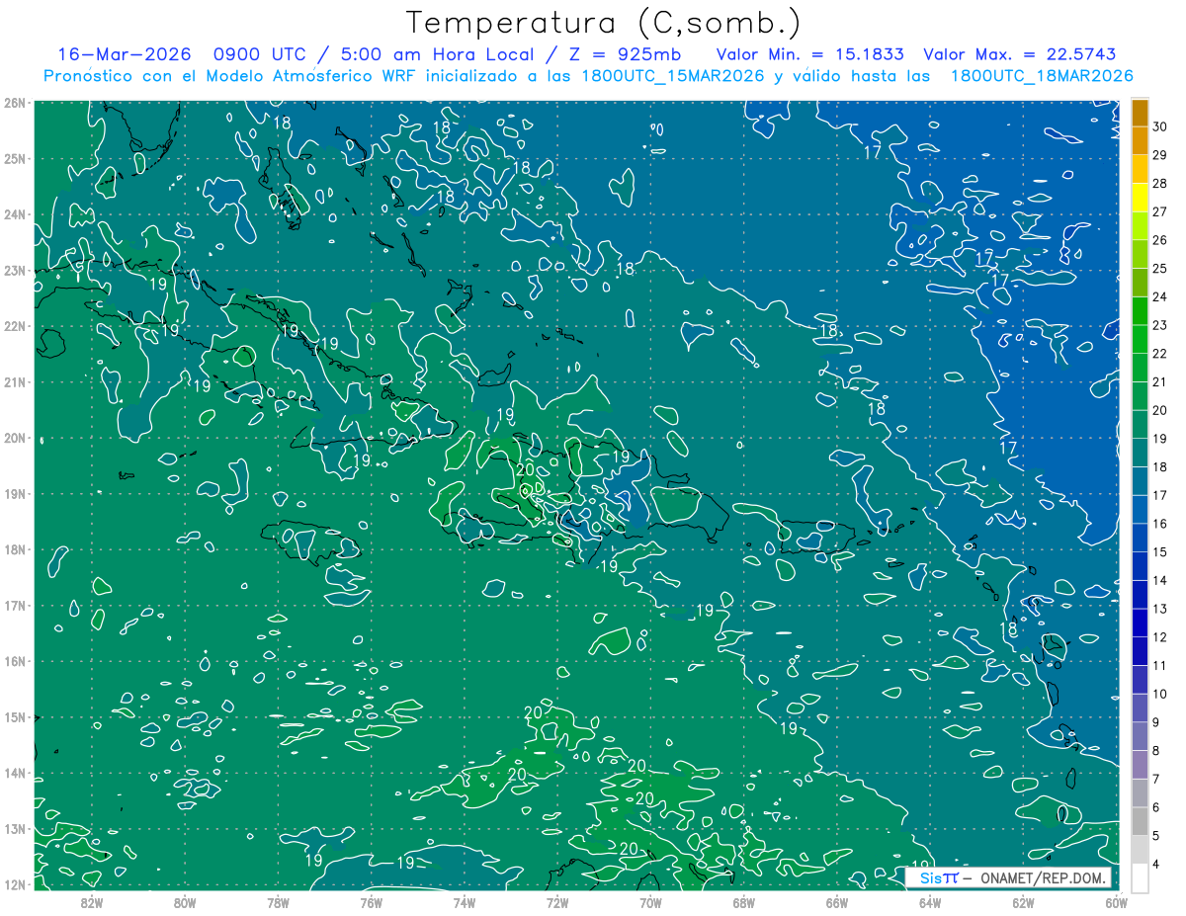Screen dimensions: 1186x916
Task: Click the orange swatch between 29 and 30
Action: (1140, 140)
